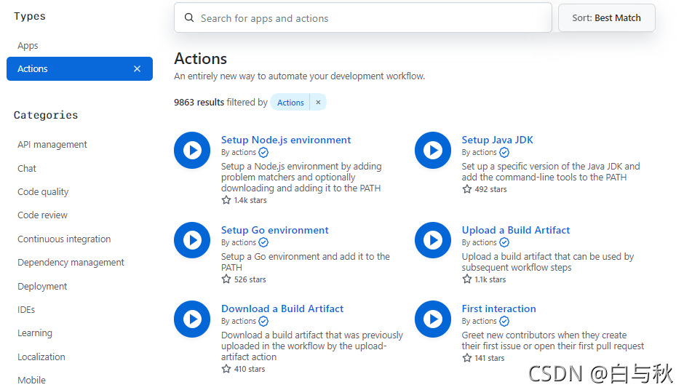The height and width of the screenshot is (390, 684).
Task: Clear the Actions type selection in sidebar
Action: (x=137, y=69)
